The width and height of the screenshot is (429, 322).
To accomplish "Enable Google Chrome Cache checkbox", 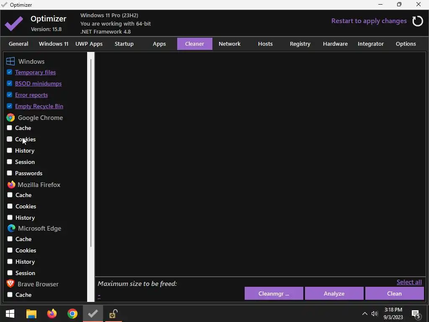I will [x=9, y=127].
